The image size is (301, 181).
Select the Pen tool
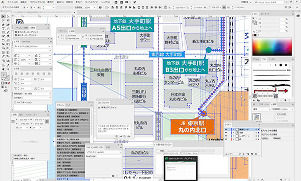tap(4, 24)
